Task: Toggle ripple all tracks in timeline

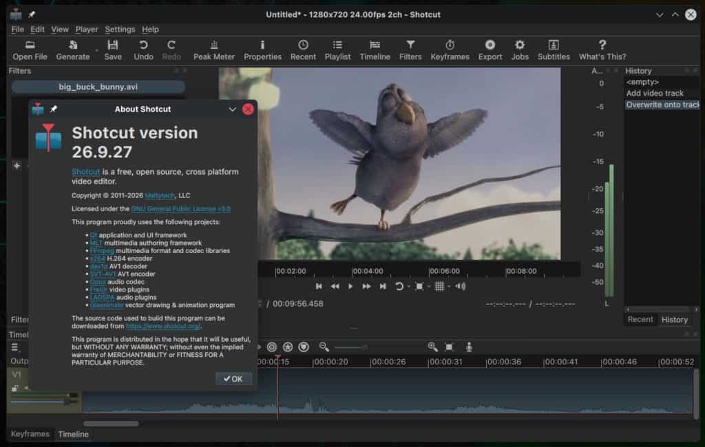Action: click(x=271, y=347)
